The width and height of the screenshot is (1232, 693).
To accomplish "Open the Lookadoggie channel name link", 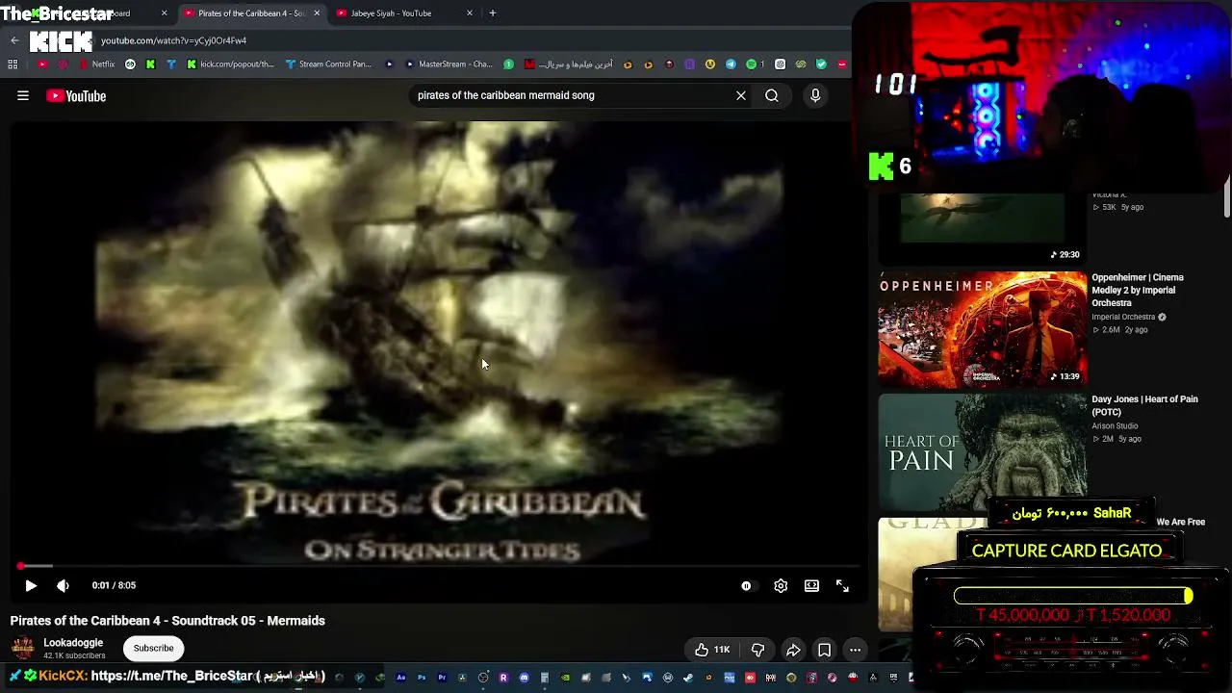I will pyautogui.click(x=73, y=643).
